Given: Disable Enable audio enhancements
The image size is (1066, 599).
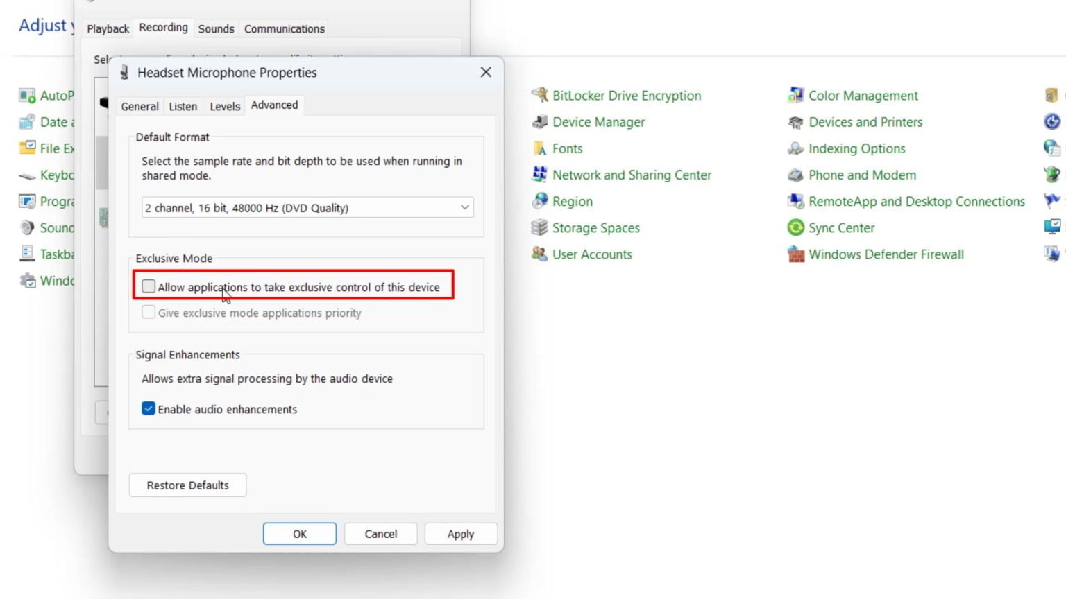Looking at the screenshot, I should [149, 409].
